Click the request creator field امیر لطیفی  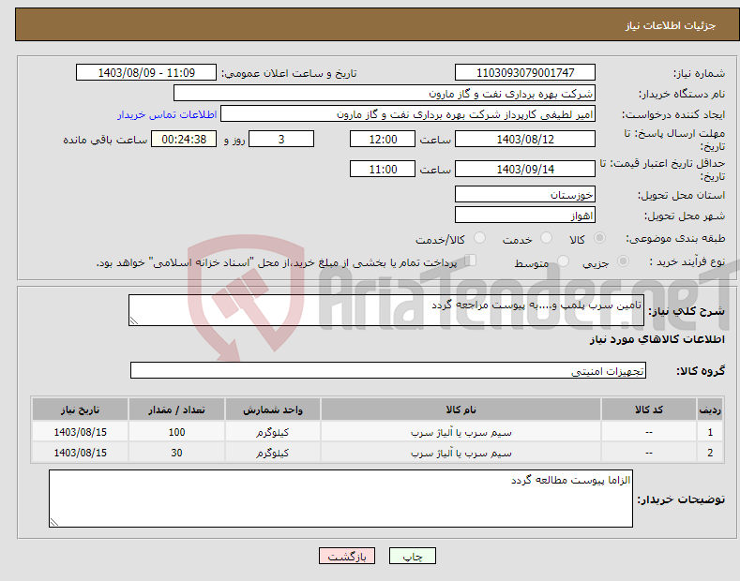coord(408,114)
